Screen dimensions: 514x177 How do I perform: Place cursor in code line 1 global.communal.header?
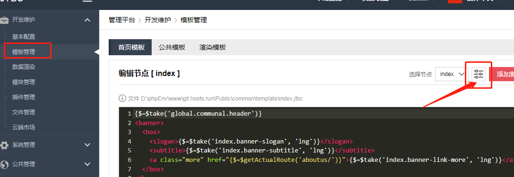pyautogui.click(x=198, y=114)
